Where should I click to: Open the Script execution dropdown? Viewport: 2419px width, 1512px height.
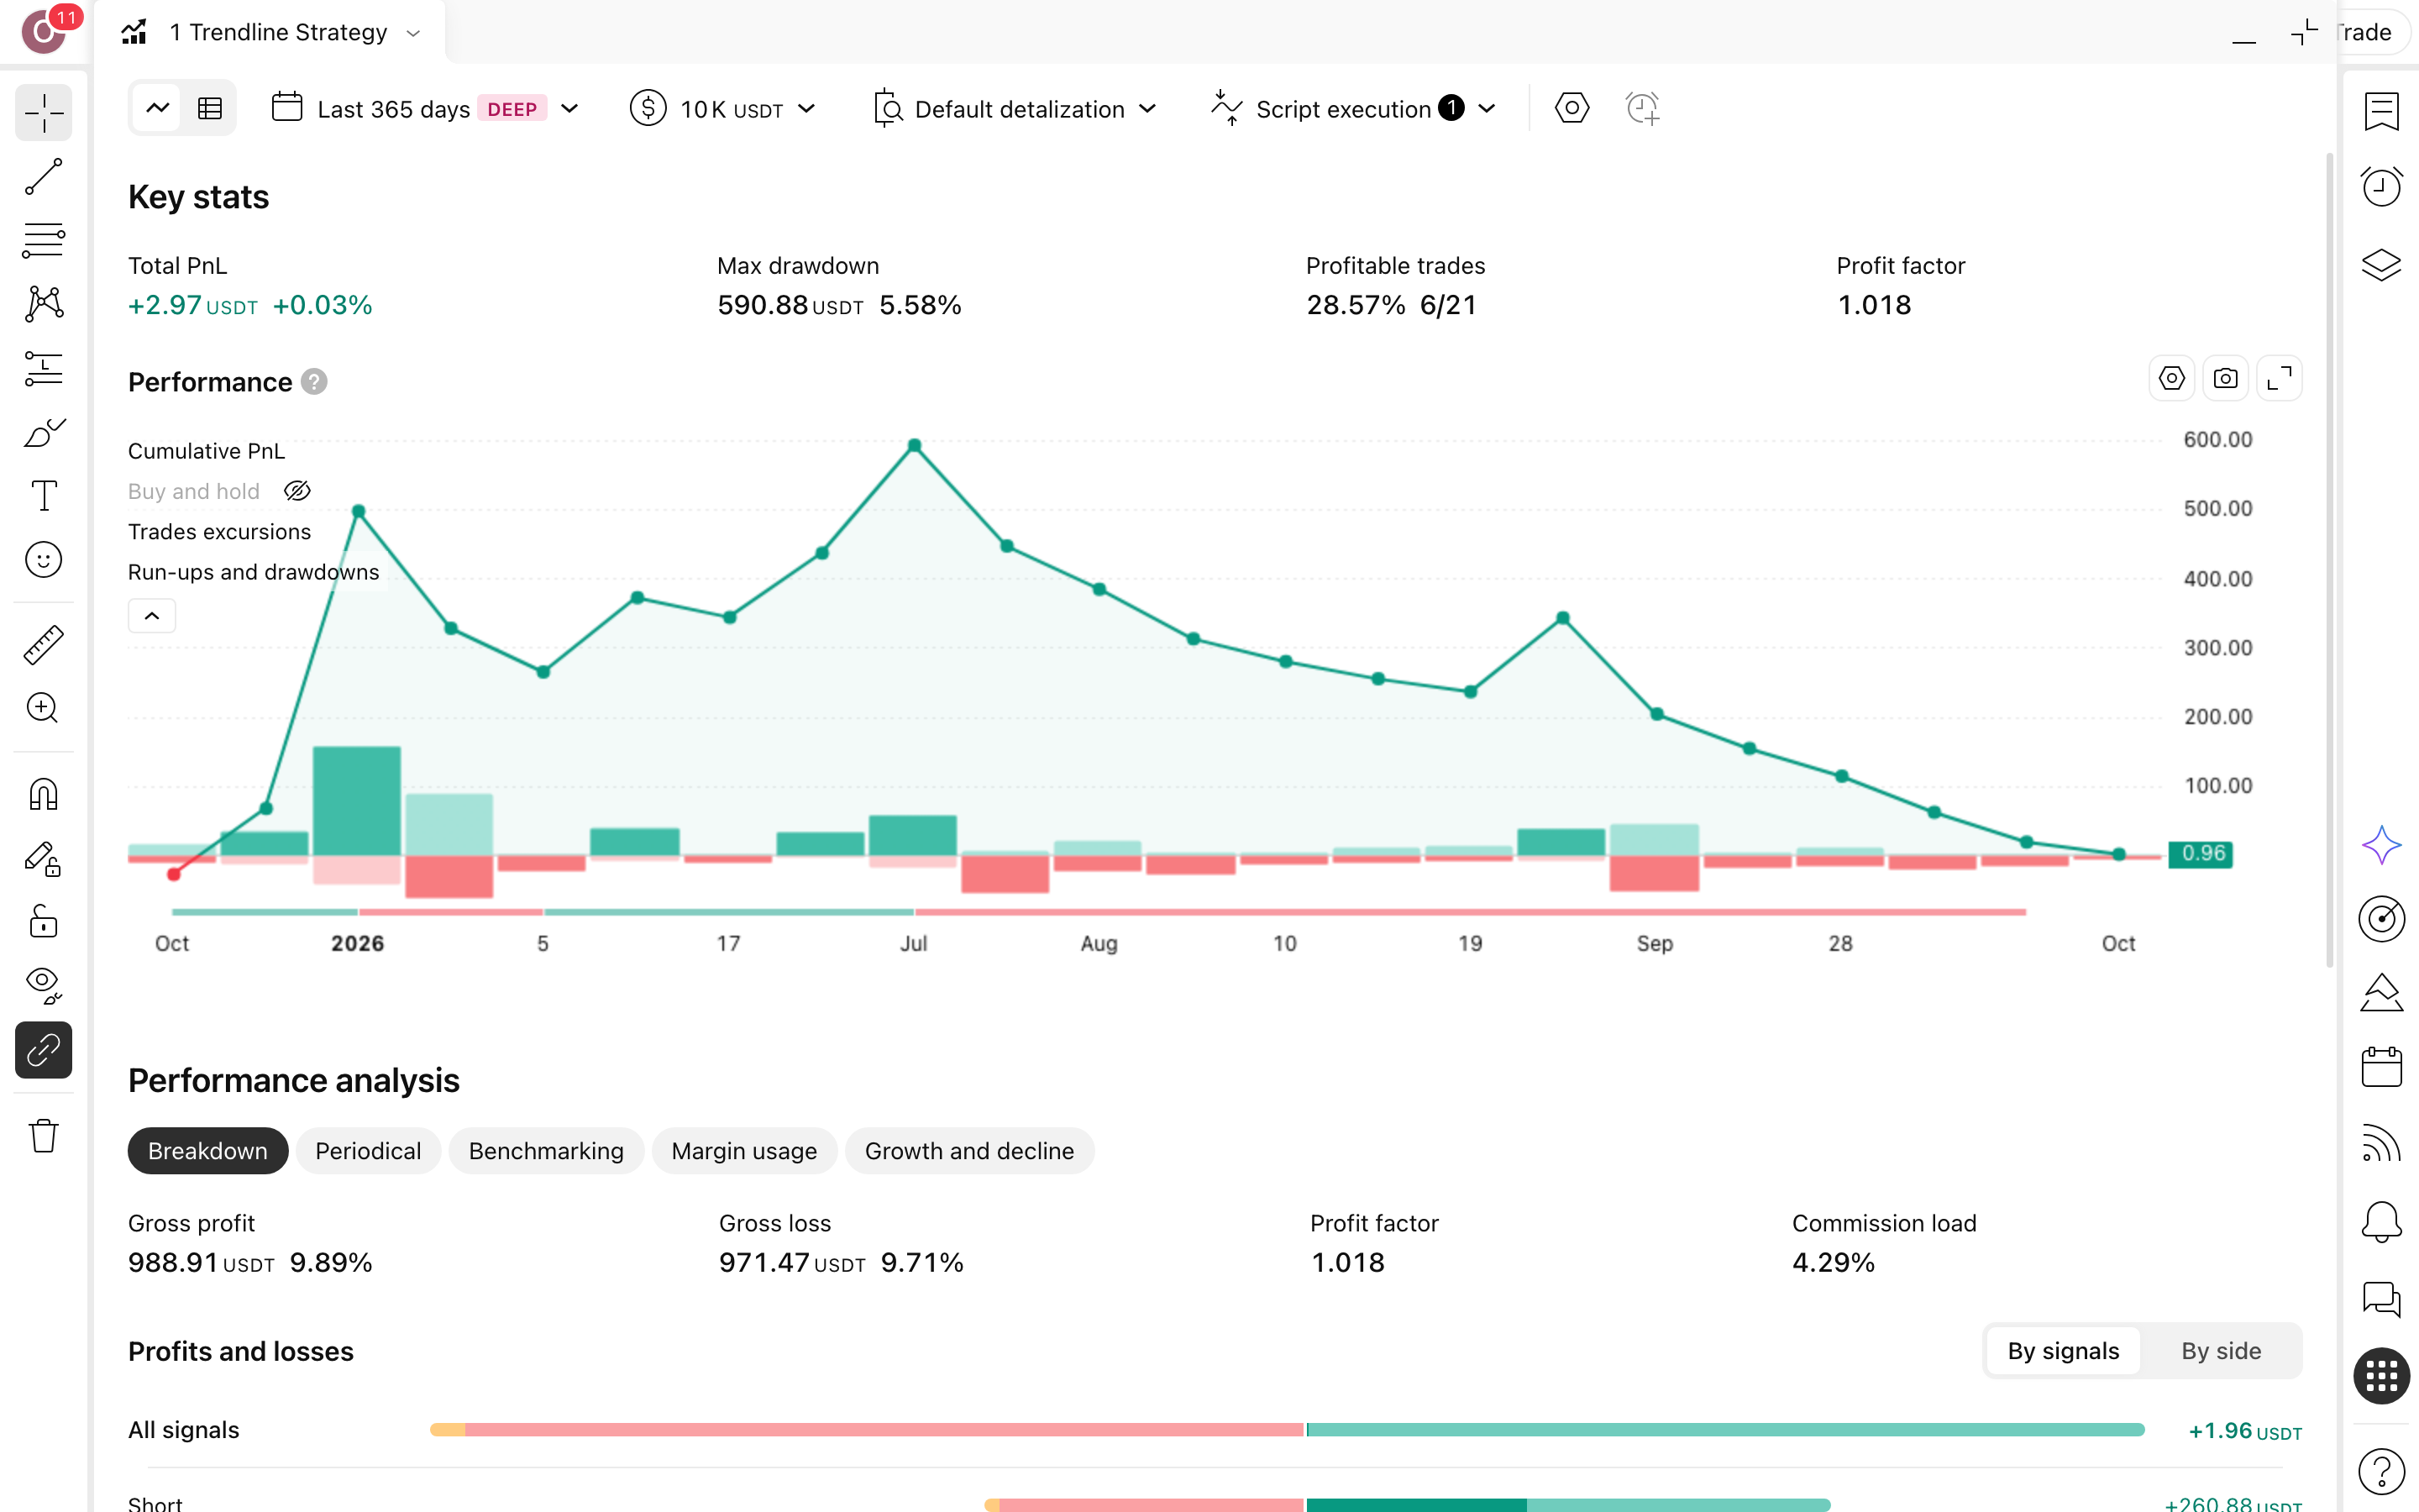[x=1355, y=108]
